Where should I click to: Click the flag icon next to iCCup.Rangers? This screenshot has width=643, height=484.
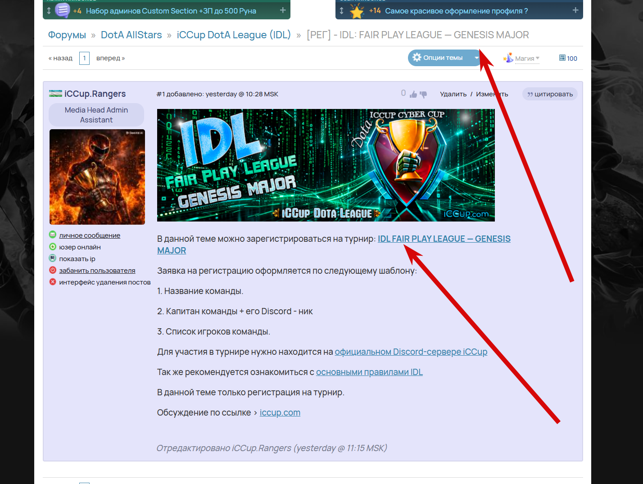(x=55, y=93)
